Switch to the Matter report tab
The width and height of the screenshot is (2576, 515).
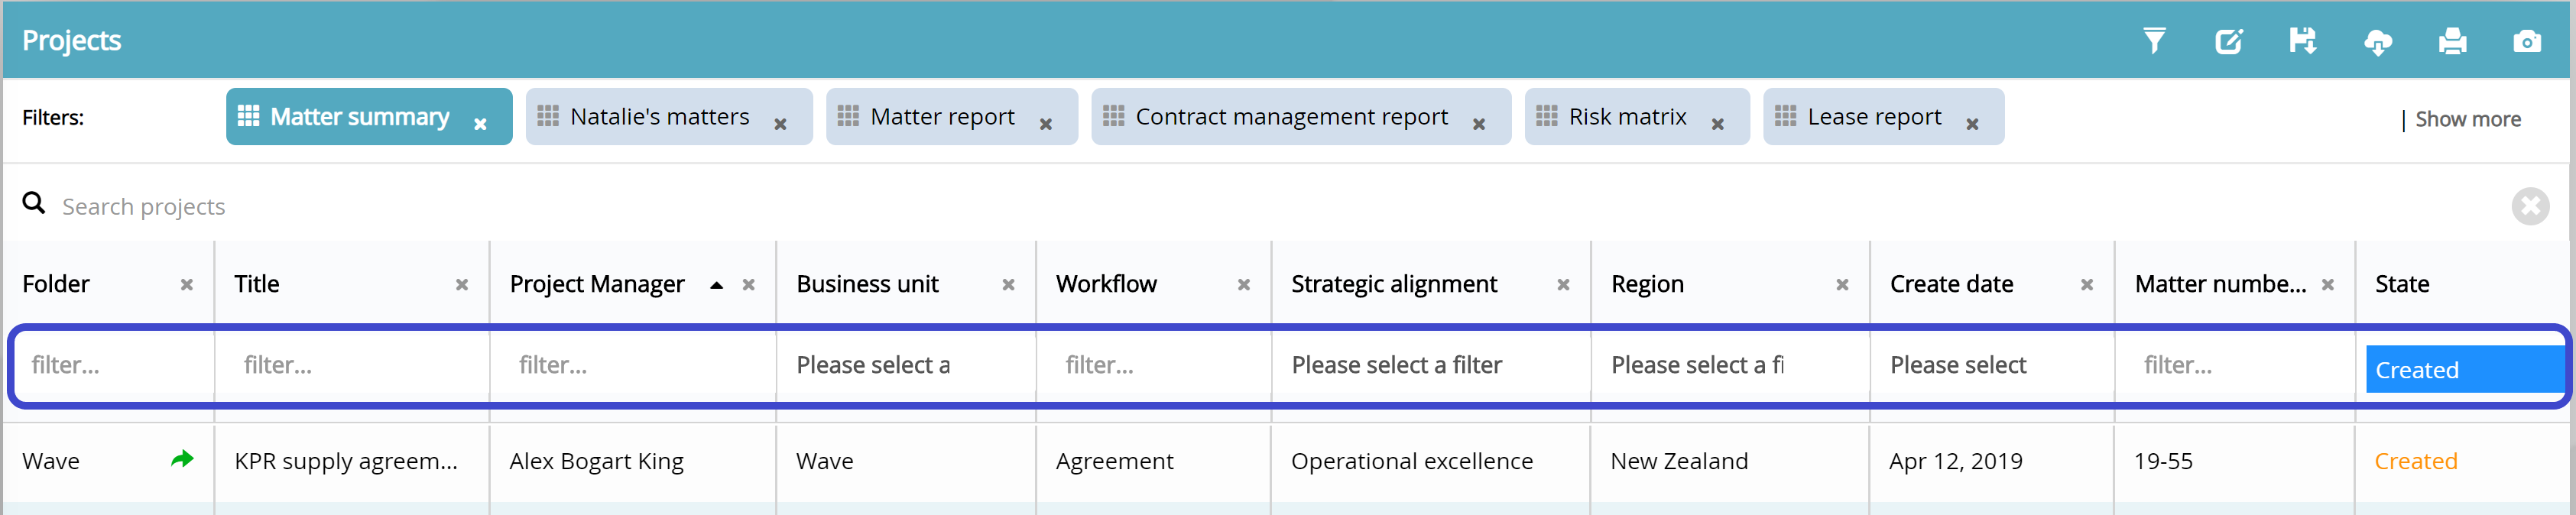tap(941, 117)
